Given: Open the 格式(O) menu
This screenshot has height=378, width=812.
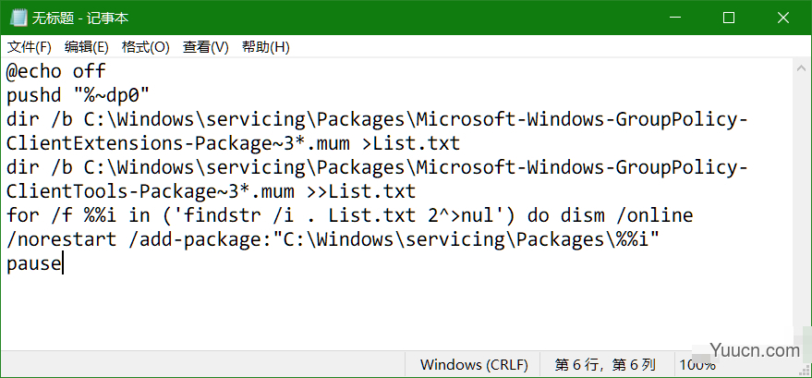Looking at the screenshot, I should click(x=146, y=48).
